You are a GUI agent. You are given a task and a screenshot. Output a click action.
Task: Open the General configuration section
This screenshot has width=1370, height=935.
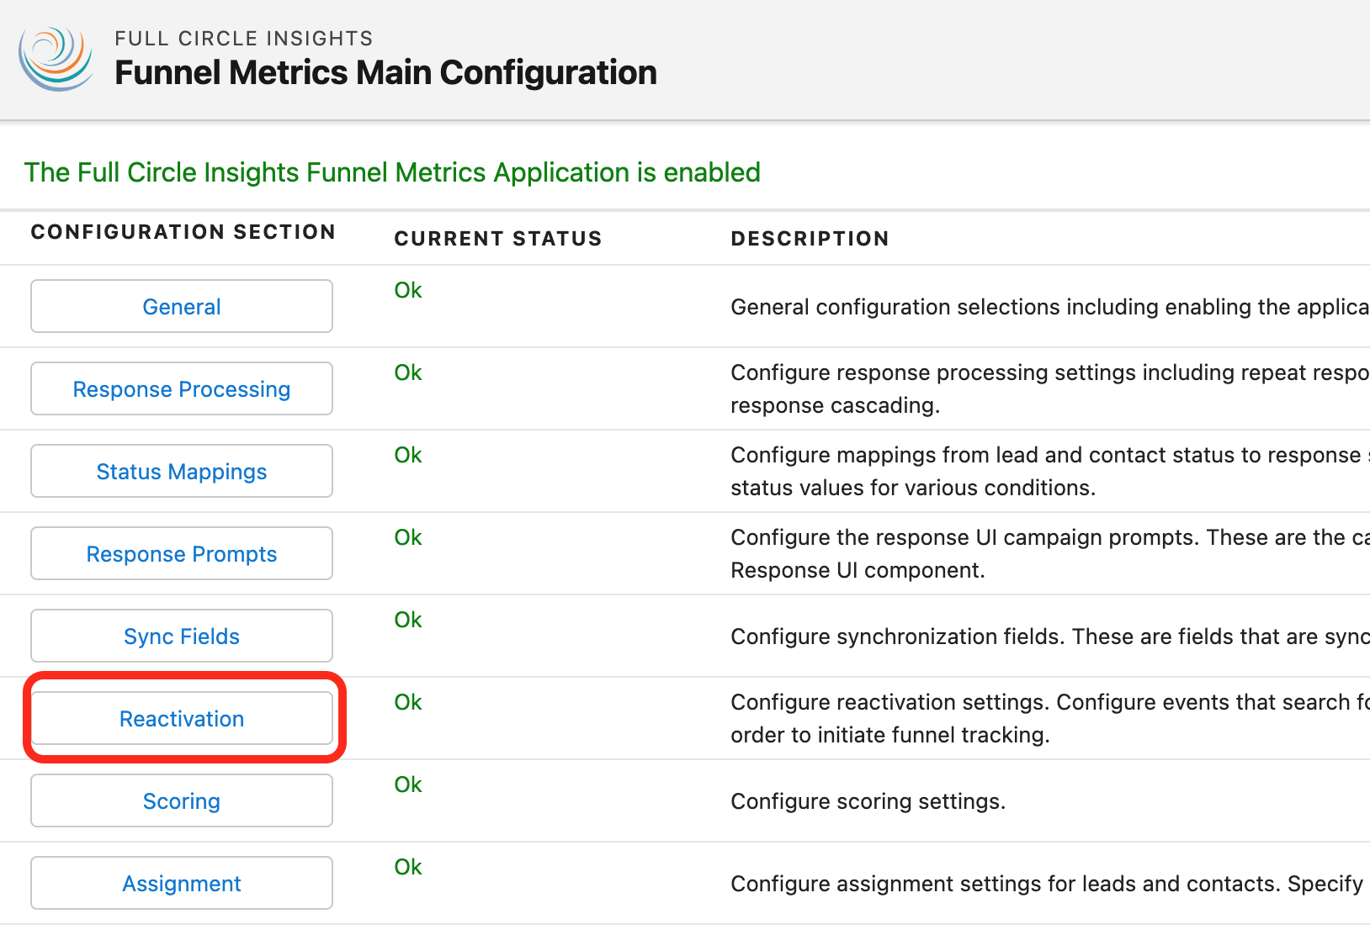coord(182,306)
